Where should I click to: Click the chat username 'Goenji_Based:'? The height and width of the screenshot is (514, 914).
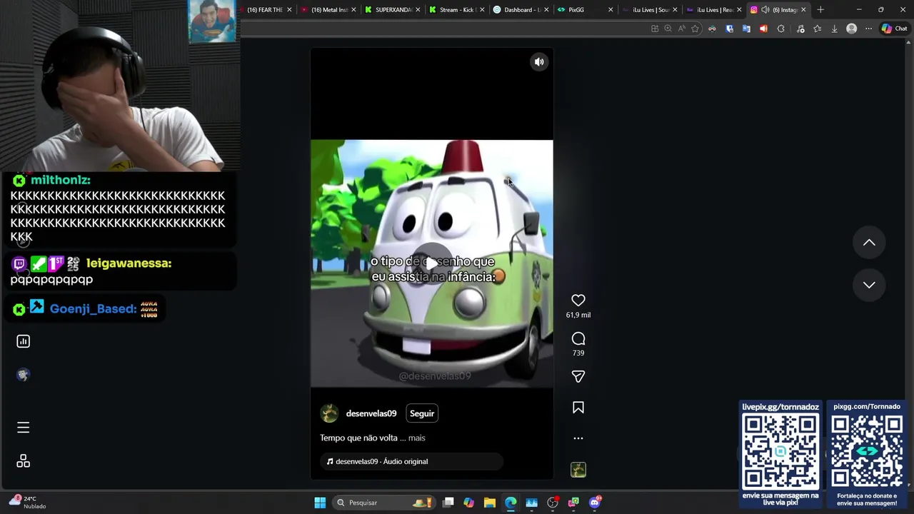93,309
